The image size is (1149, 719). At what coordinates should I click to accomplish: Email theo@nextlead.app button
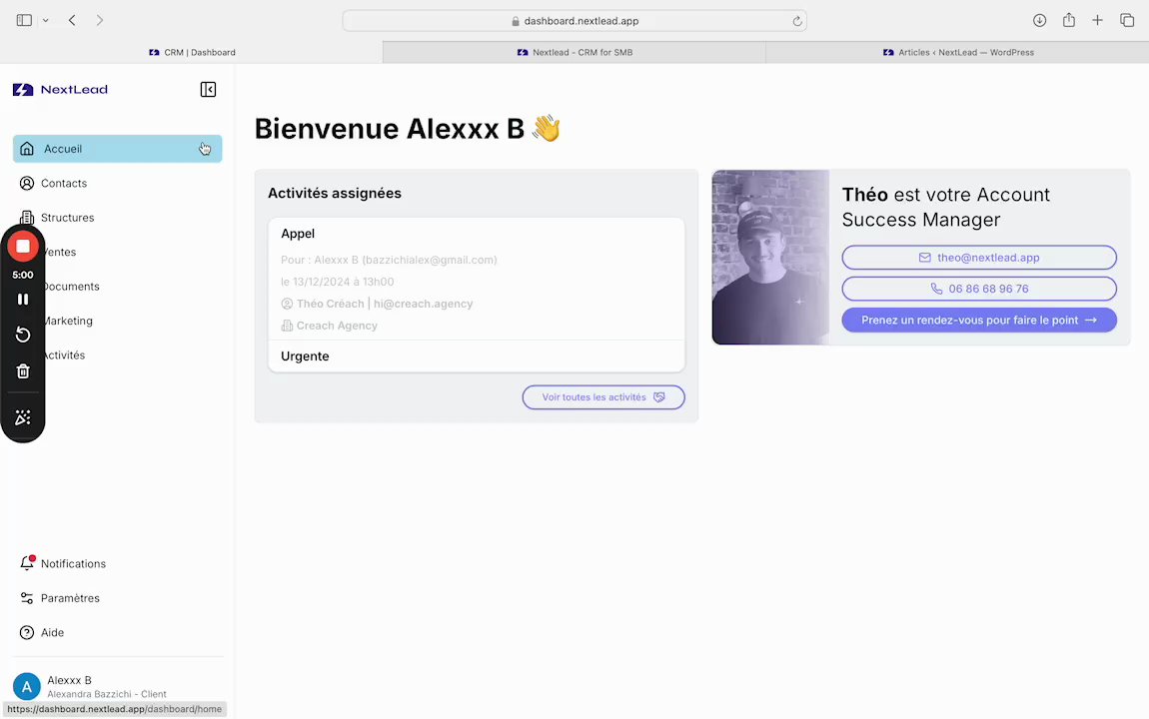(979, 258)
